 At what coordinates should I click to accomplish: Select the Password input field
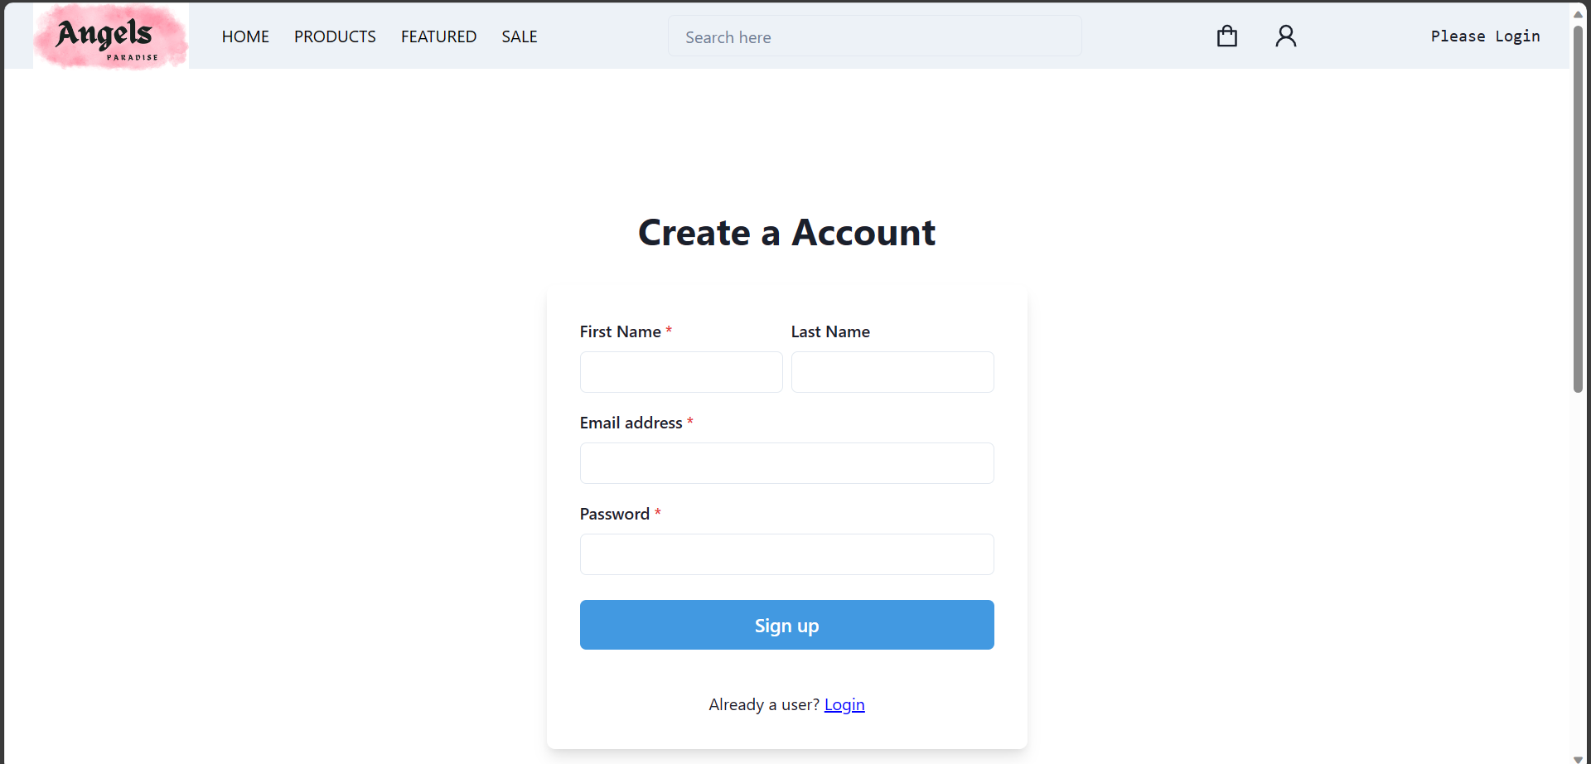pos(786,554)
